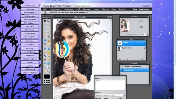Select the Dodge tool
This screenshot has width=176, height=99.
click(x=45, y=56)
